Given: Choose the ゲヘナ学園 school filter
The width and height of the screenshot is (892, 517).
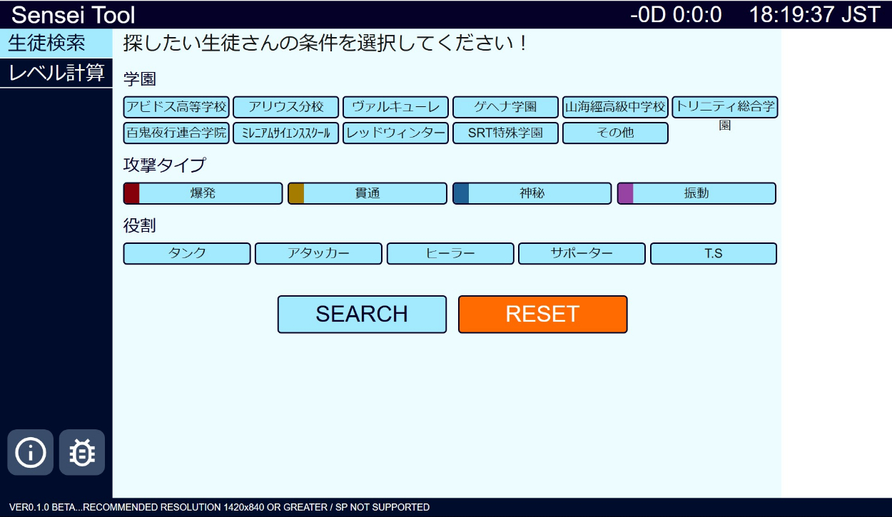Looking at the screenshot, I should point(505,108).
